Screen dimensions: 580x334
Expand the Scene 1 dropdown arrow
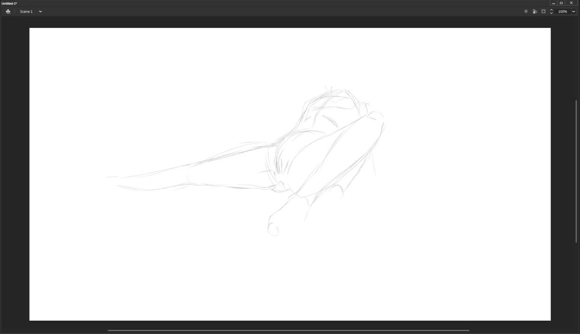40,12
